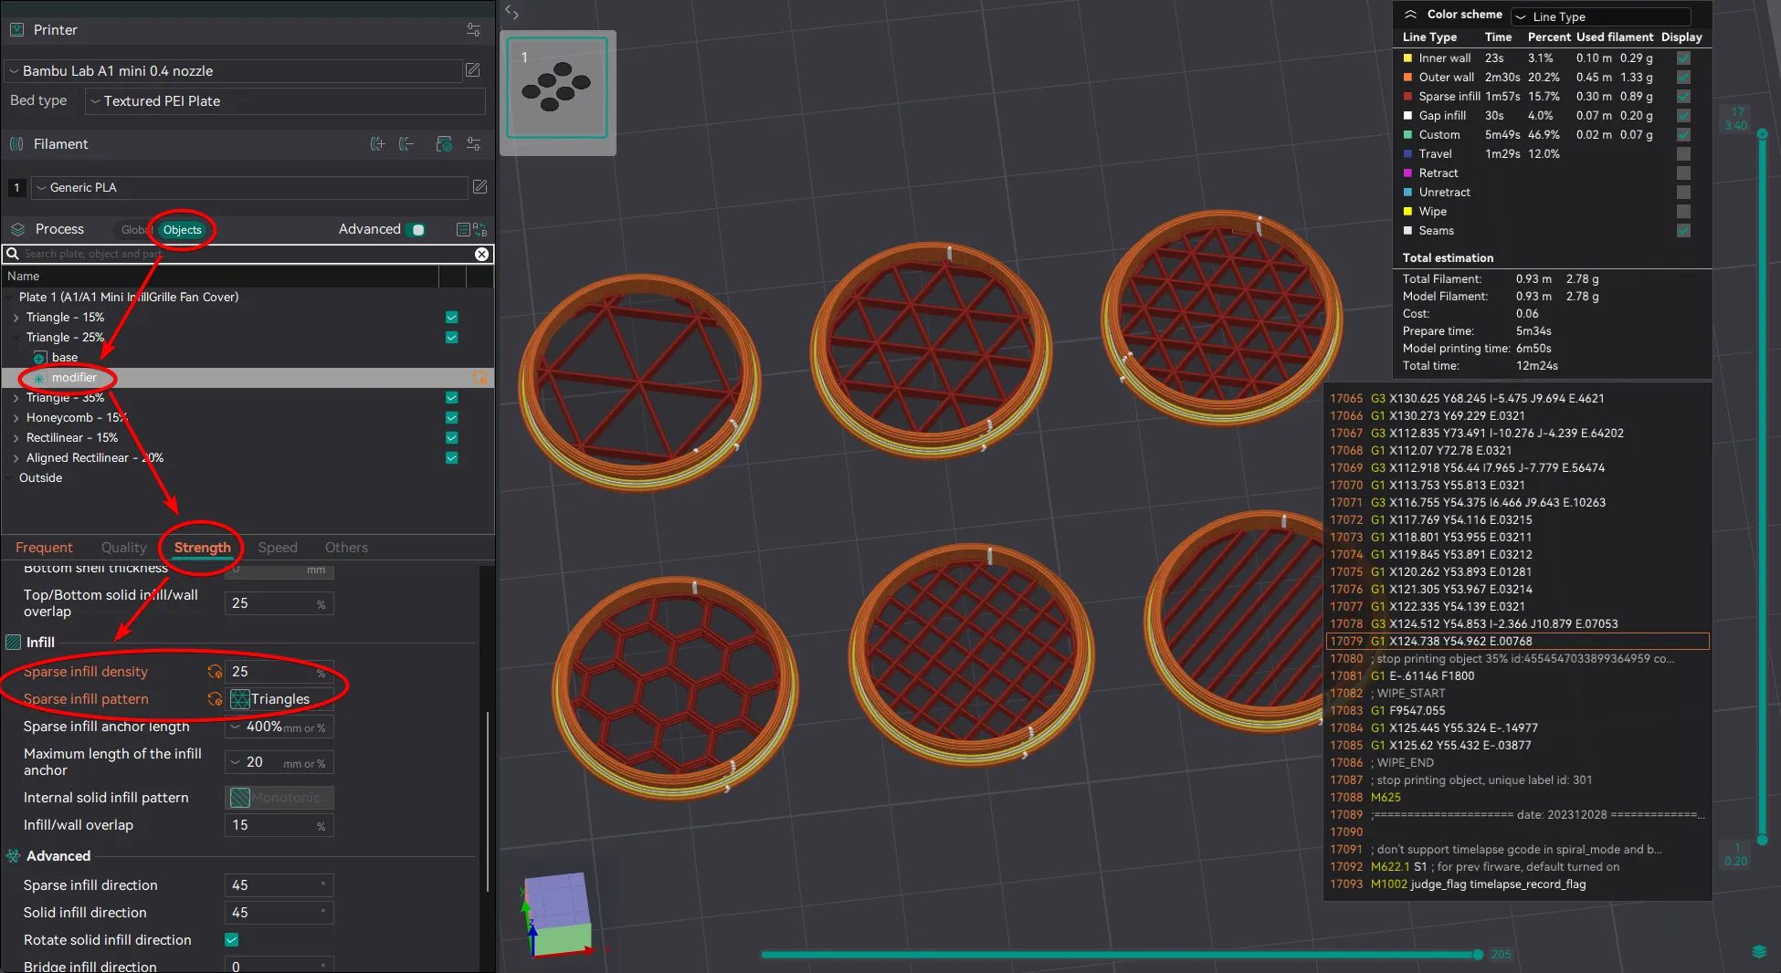Switch to the Strength tab

point(203,548)
